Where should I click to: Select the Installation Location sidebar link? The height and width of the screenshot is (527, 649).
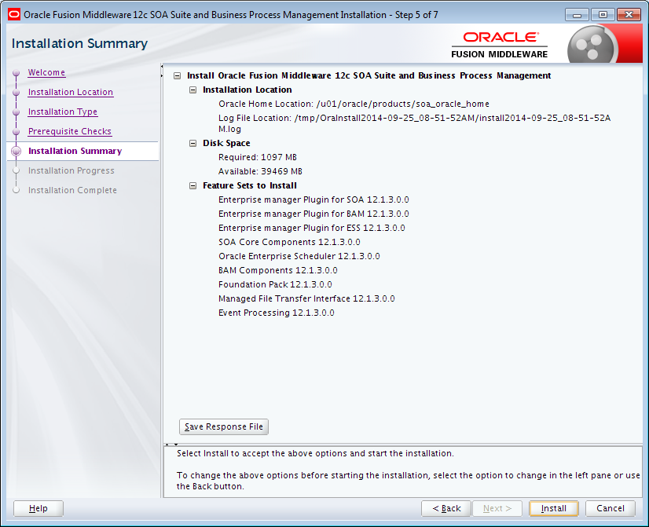coord(71,92)
